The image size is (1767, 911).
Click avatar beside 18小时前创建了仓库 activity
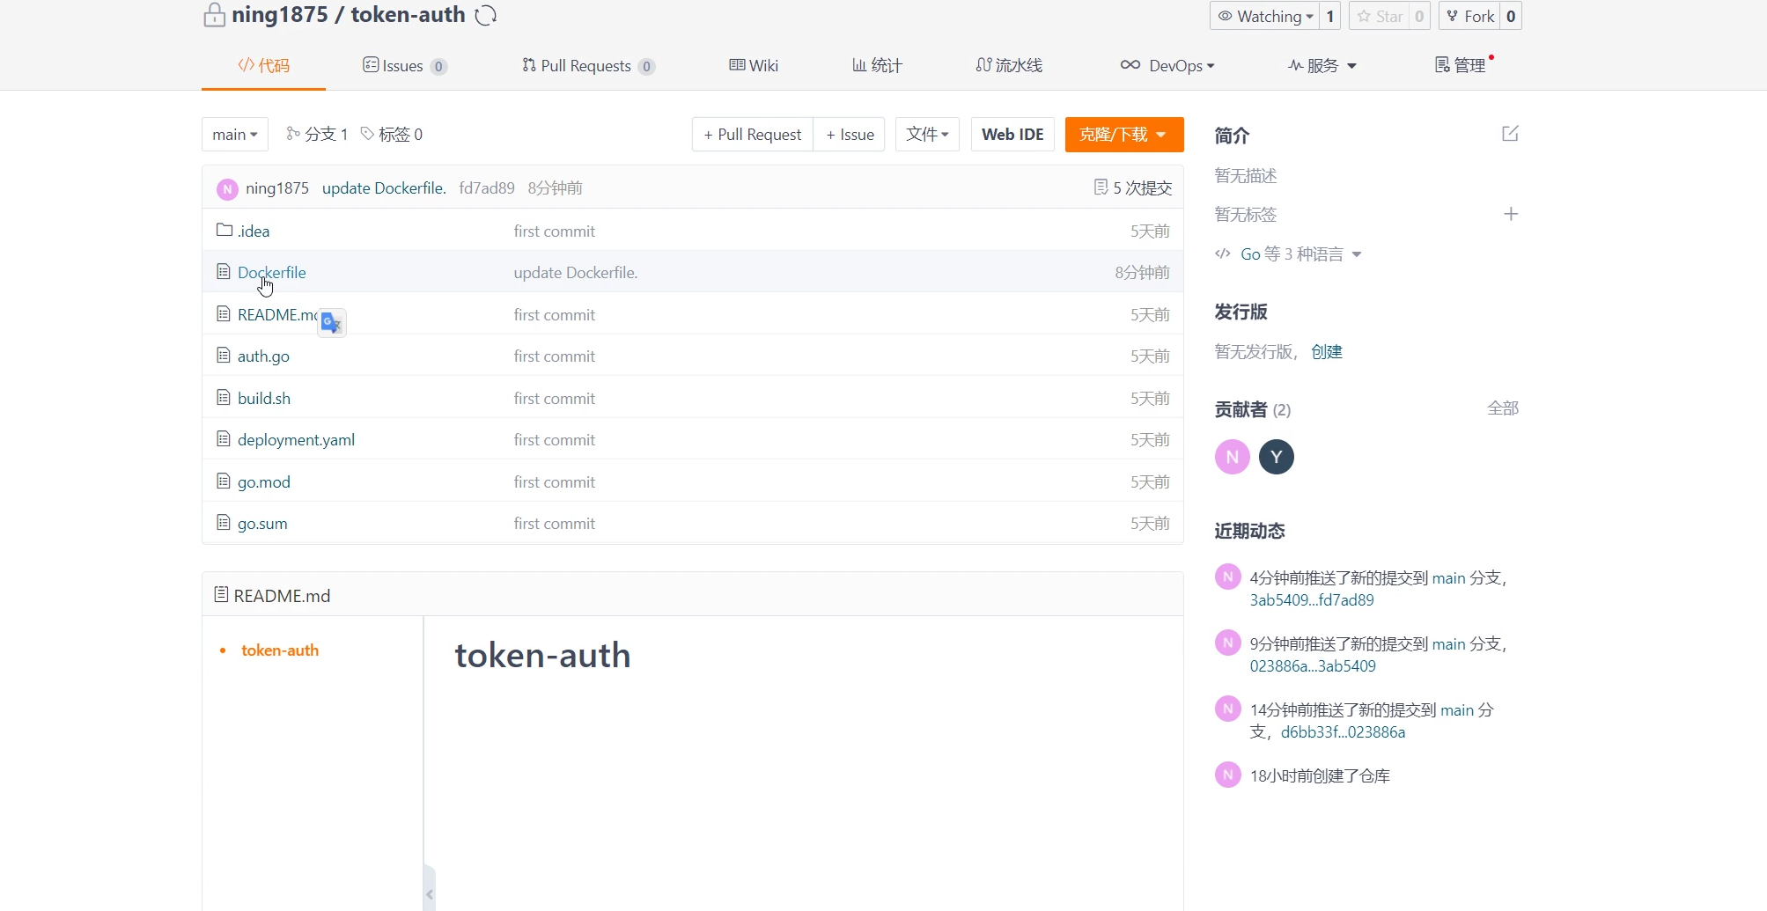[1228, 775]
